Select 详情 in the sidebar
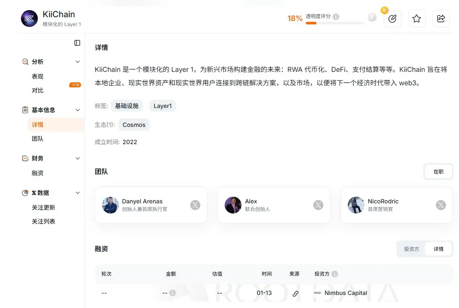 56,125
